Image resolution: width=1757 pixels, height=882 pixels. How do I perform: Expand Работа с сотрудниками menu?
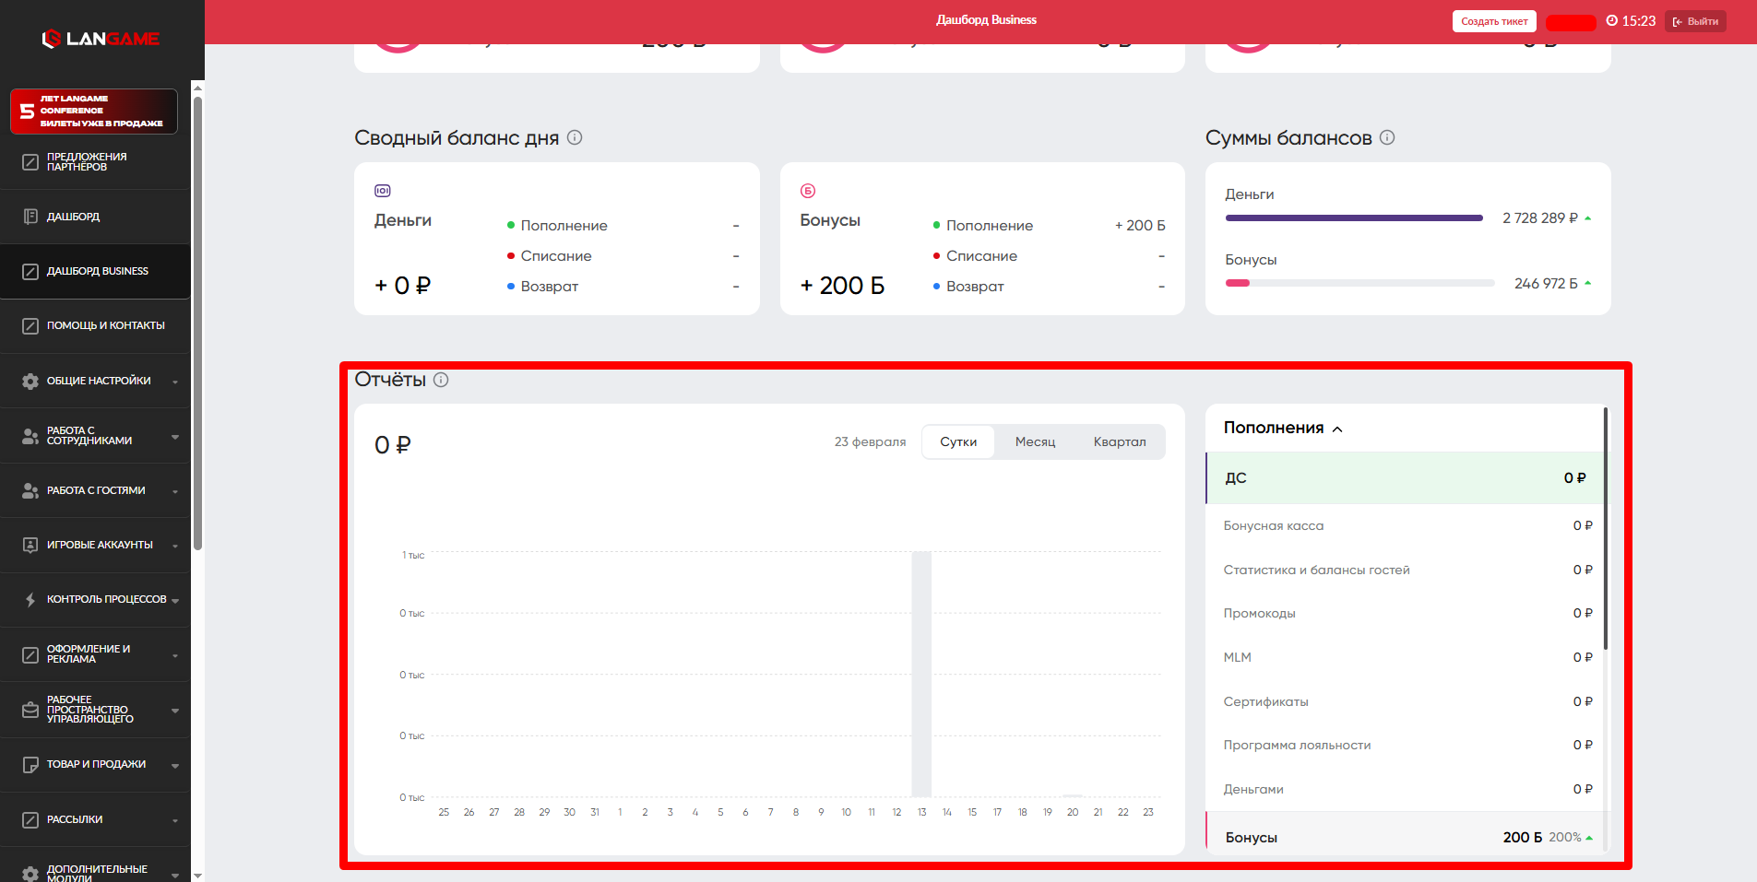pyautogui.click(x=174, y=436)
